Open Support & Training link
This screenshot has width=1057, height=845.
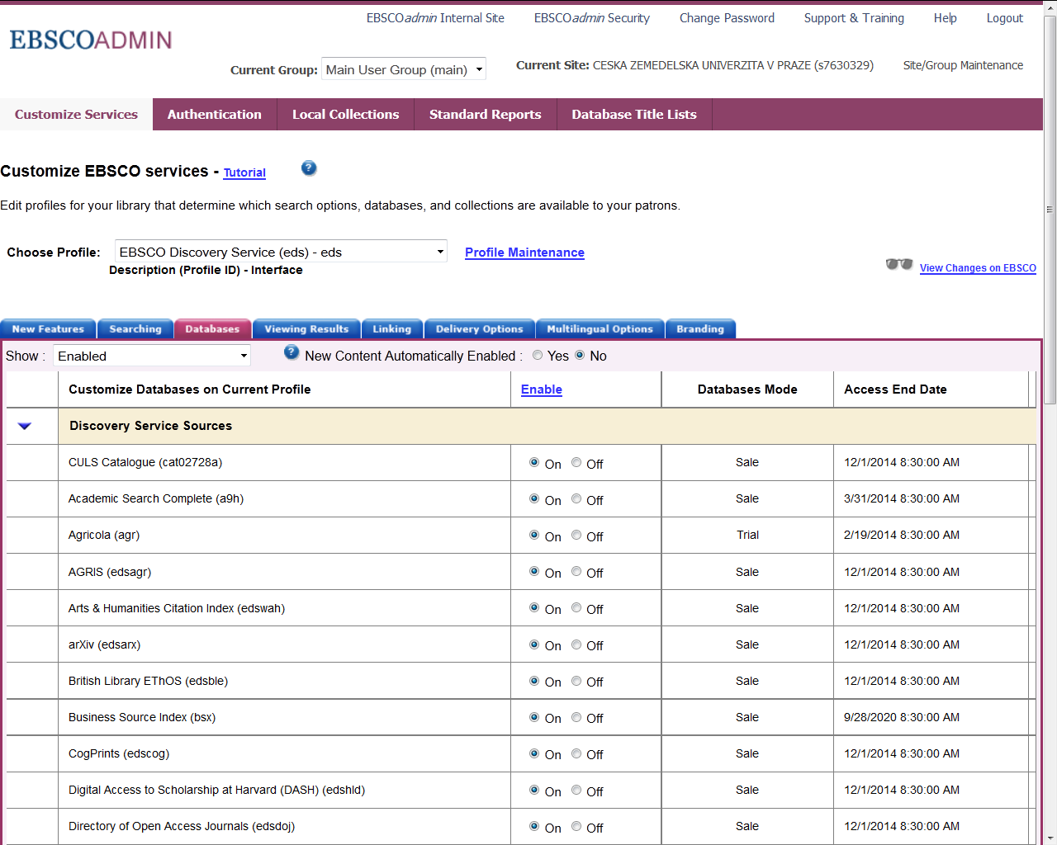(x=854, y=18)
